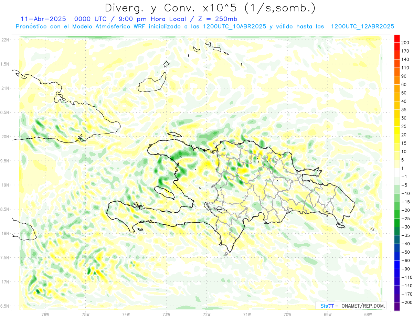The height and width of the screenshot is (319, 413).
Task: Click the negative 50 colorbar label
Action: pyautogui.click(x=405, y=252)
